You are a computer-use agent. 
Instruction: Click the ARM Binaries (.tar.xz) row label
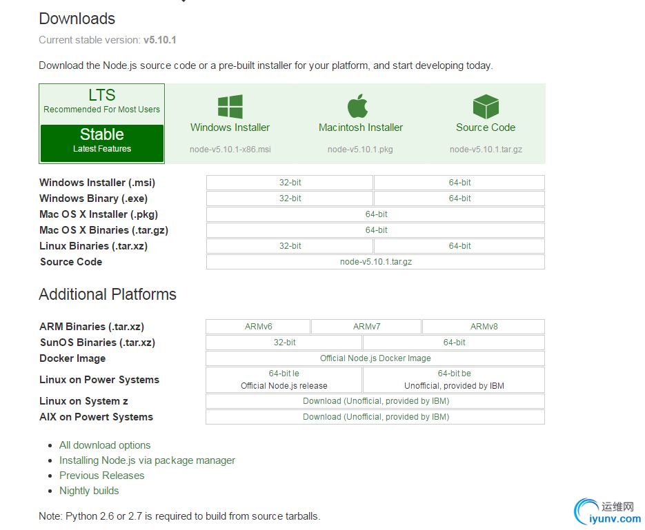(x=92, y=327)
